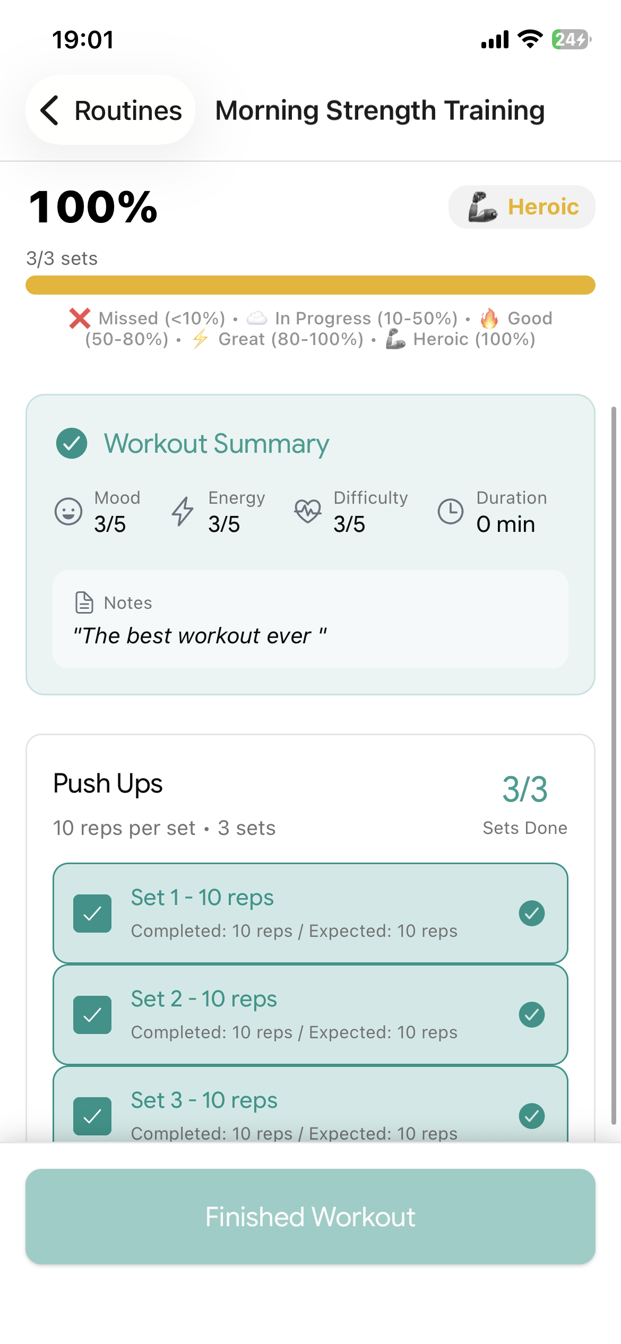Select the Mood smiley face icon
Viewport: 621px width, 1344px height.
tap(68, 511)
